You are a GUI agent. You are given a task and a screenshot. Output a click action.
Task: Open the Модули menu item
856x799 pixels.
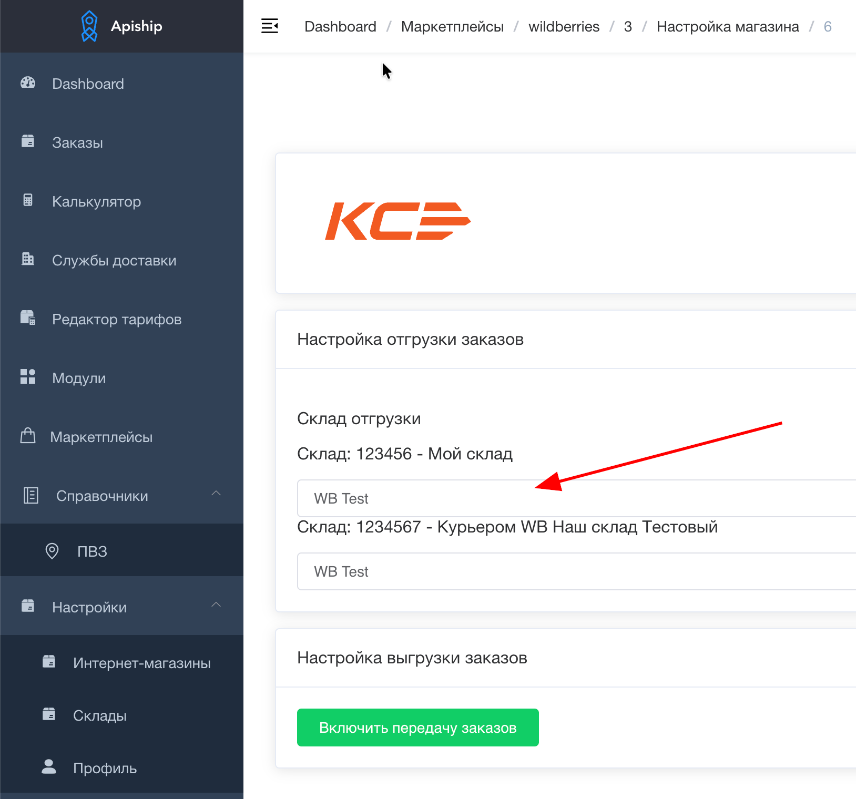122,378
